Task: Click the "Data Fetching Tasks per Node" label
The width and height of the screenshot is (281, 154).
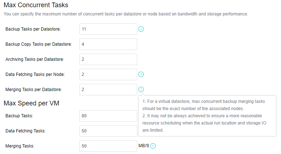Action: (x=35, y=74)
